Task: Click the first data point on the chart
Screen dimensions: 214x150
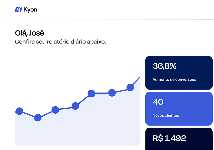Action: point(19,111)
